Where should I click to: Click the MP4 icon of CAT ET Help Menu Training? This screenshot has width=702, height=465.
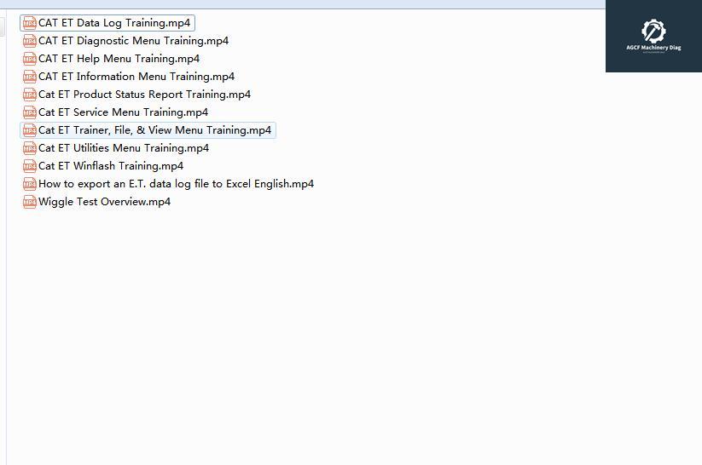pyautogui.click(x=30, y=59)
